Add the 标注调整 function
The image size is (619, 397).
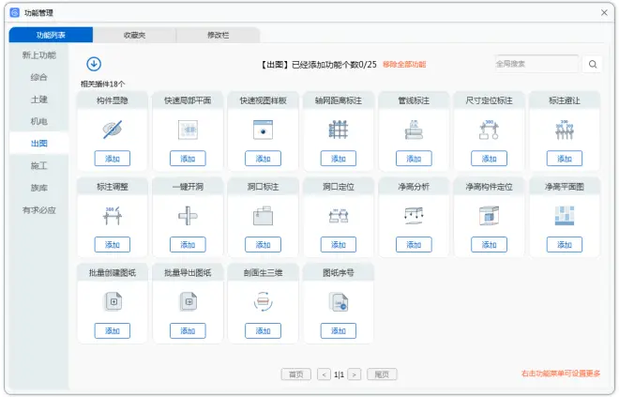click(113, 245)
